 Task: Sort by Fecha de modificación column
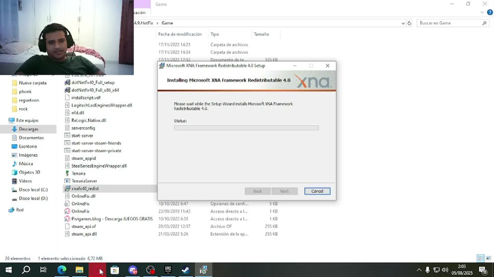click(180, 34)
